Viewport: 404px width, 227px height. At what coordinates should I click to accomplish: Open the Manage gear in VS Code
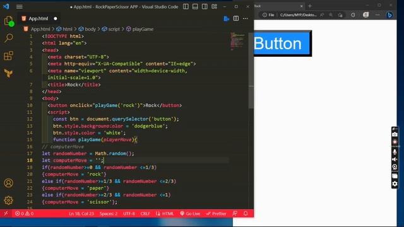click(8, 200)
